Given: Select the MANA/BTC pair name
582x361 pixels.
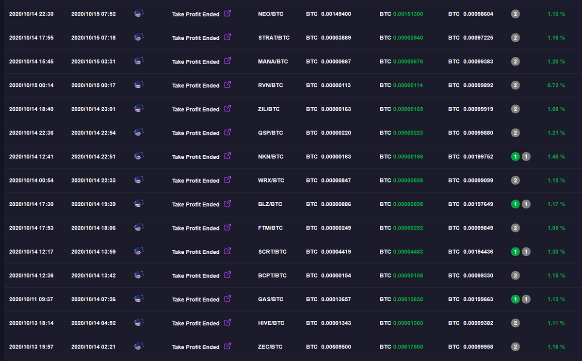Looking at the screenshot, I should [273, 62].
